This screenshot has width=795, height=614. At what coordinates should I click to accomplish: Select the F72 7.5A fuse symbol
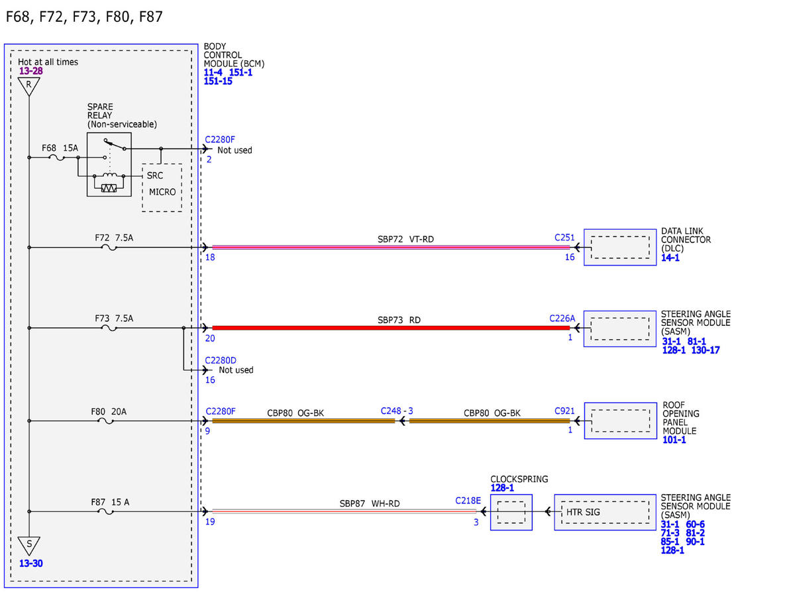click(109, 248)
